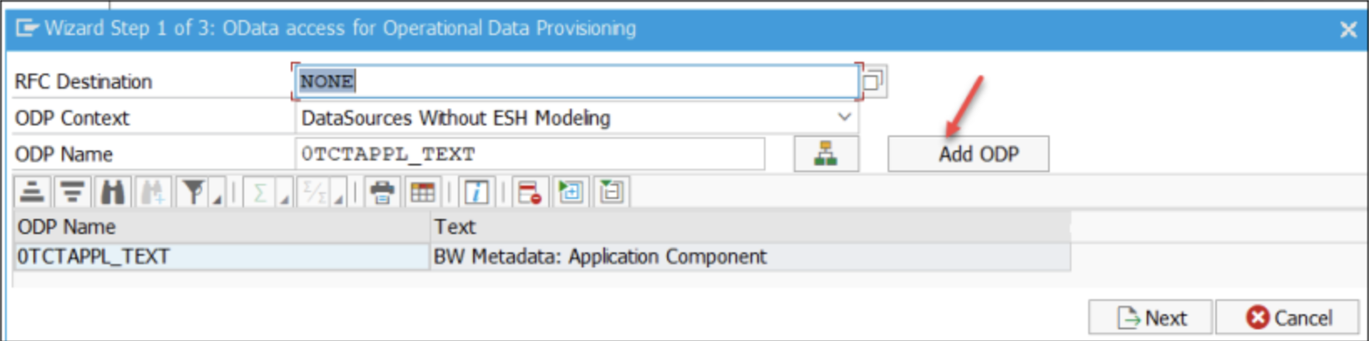The image size is (1369, 341).
Task: Click the Text column header
Action: (x=751, y=226)
